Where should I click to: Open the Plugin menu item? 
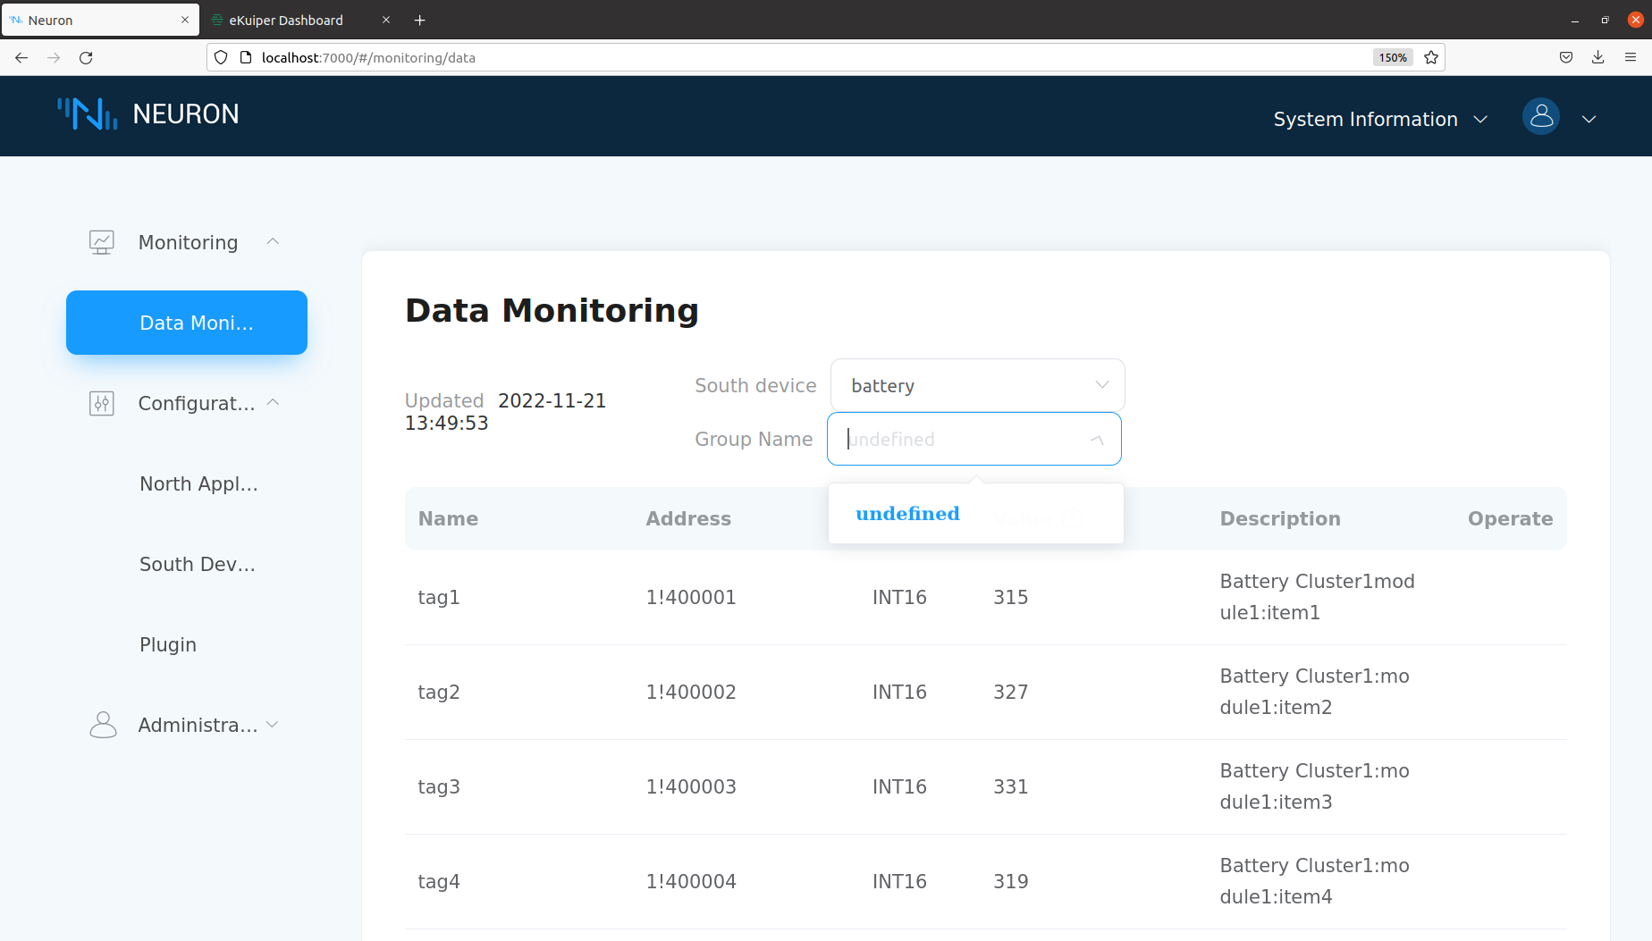168,644
